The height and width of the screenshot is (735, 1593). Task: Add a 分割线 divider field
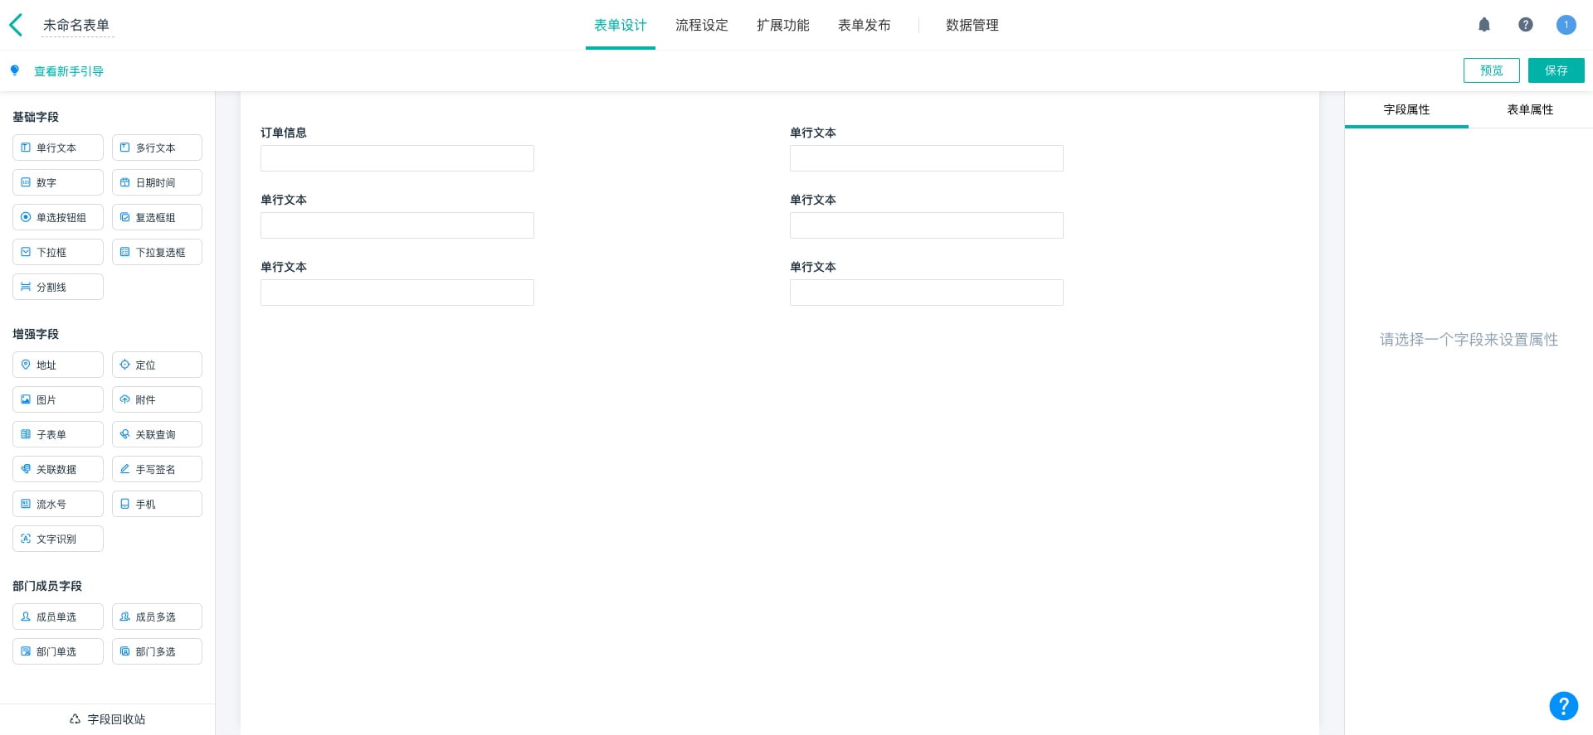(x=58, y=287)
